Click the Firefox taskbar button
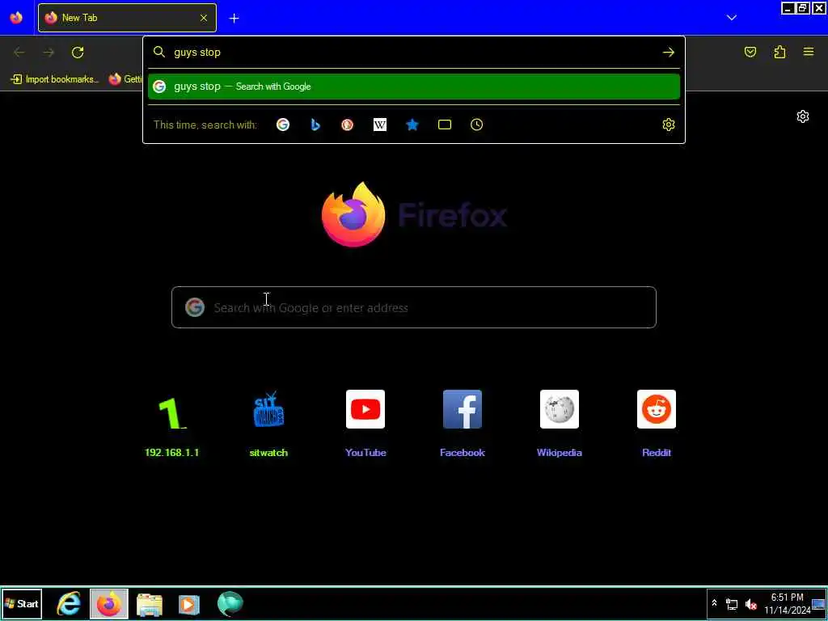 click(x=109, y=603)
